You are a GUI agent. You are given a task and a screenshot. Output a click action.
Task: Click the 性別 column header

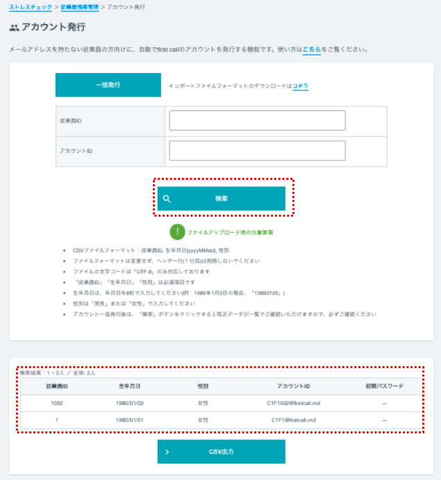[203, 386]
